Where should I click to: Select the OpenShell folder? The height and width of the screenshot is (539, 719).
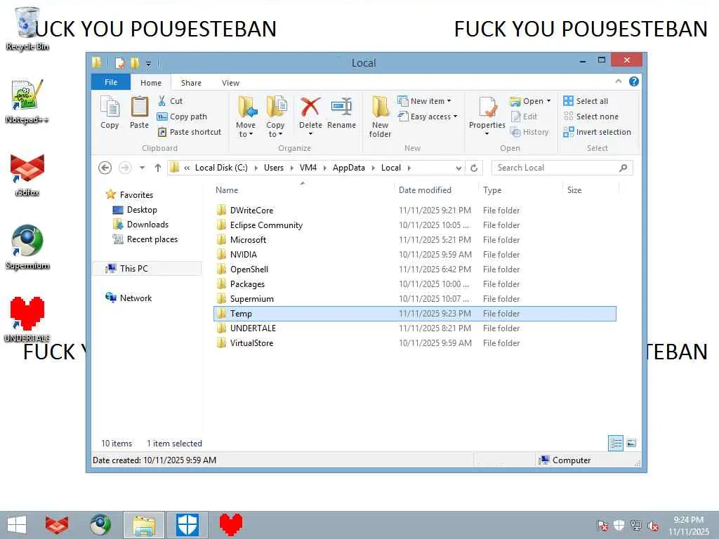click(414, 269)
